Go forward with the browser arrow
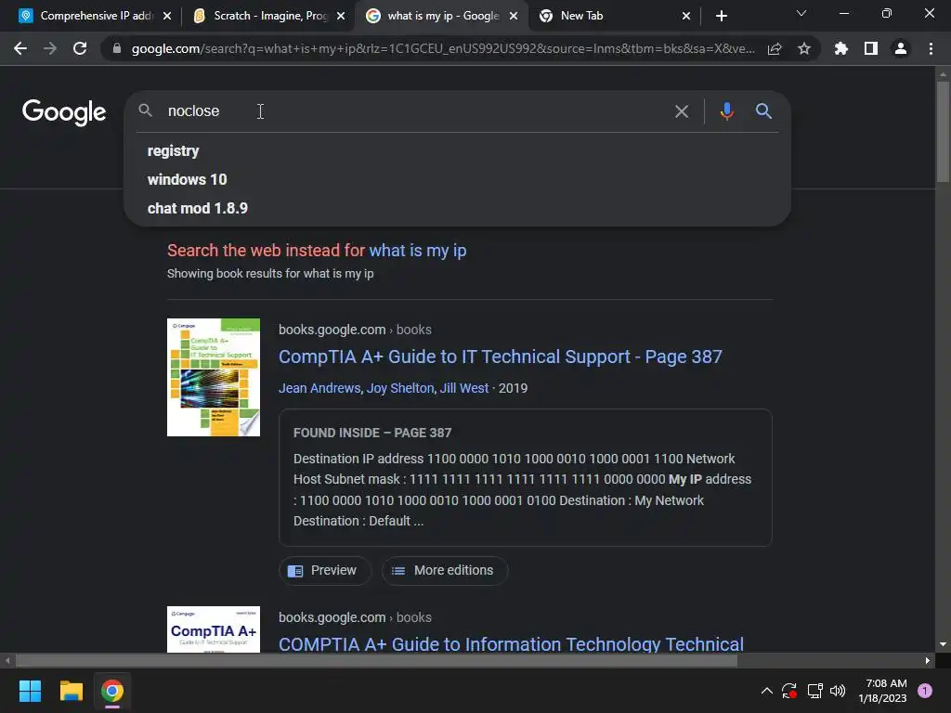 coord(50,48)
